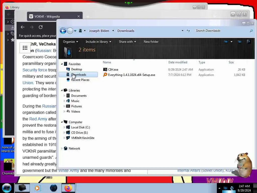Viewport: 257px width, 193px height.
Task: Click the Pictures library icon
Action: point(68,106)
